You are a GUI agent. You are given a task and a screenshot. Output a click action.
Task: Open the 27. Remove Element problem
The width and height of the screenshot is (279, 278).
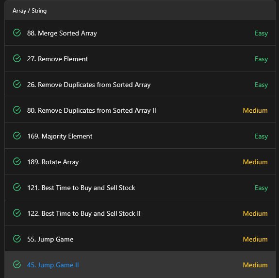(x=57, y=59)
